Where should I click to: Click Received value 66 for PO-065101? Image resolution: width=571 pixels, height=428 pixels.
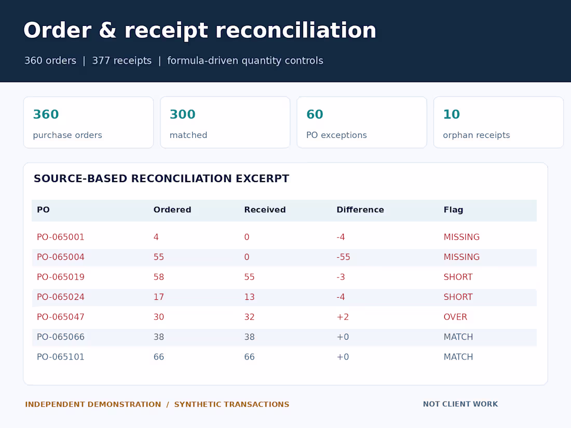click(x=250, y=357)
